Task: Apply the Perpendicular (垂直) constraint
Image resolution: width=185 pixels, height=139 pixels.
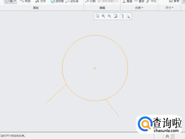Action: [127, 1]
